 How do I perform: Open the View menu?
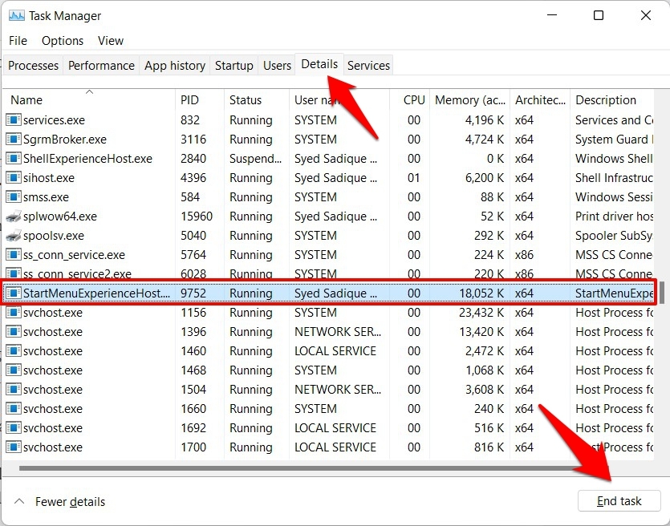[x=110, y=41]
